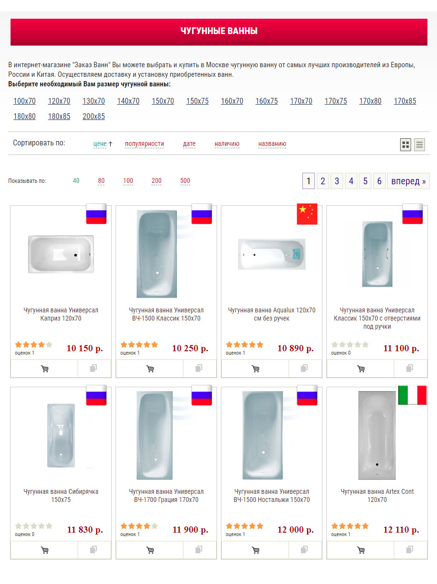The width and height of the screenshot is (437, 584).
Task: Go to page 3
Action: 337,181
